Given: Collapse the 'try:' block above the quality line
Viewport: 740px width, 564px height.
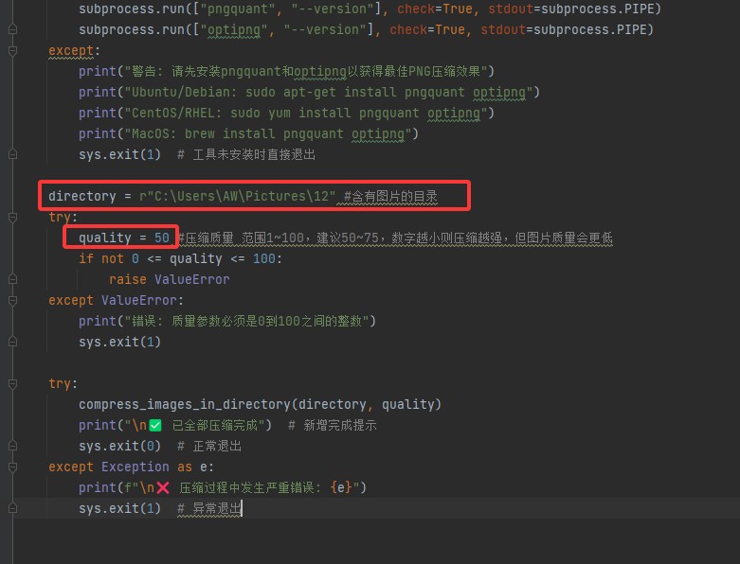Looking at the screenshot, I should click(12, 218).
